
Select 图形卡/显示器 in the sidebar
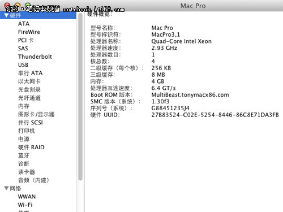point(36,114)
